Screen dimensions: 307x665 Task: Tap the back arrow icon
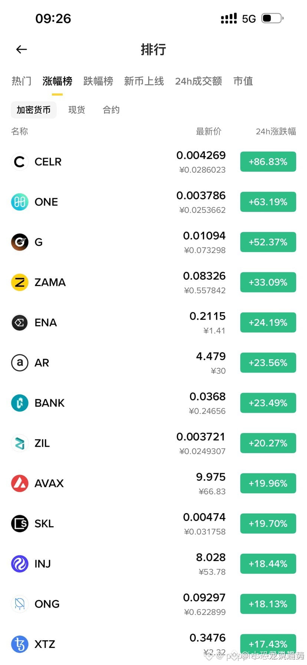[22, 49]
